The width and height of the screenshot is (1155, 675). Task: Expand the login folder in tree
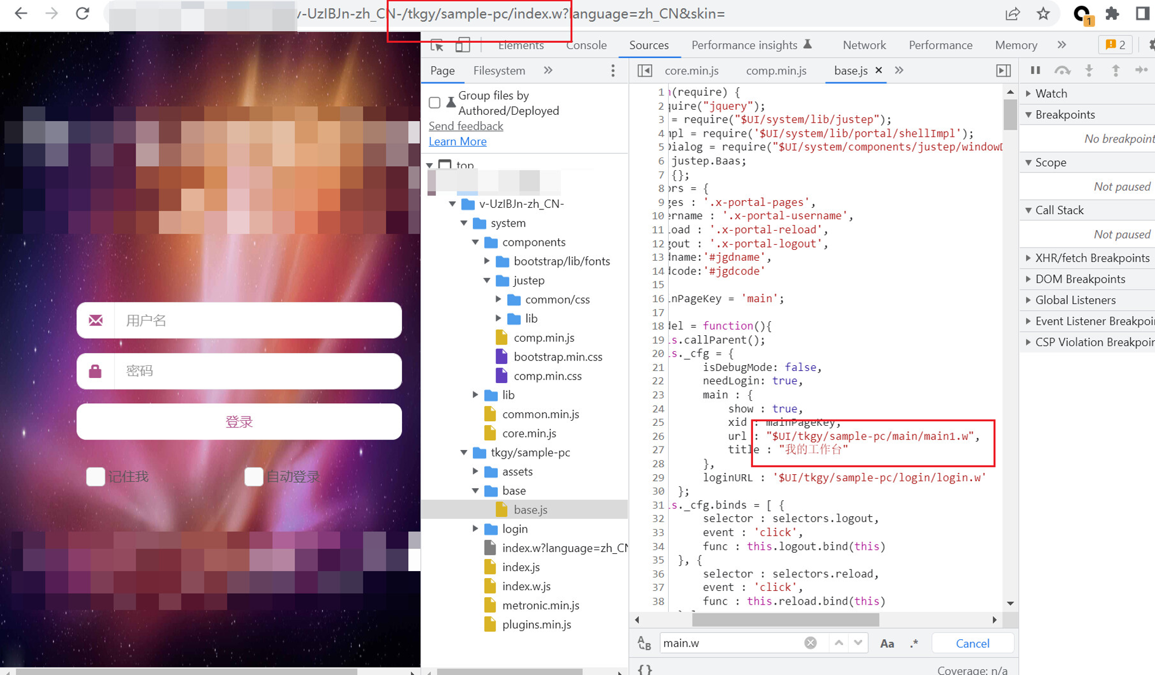tap(475, 528)
